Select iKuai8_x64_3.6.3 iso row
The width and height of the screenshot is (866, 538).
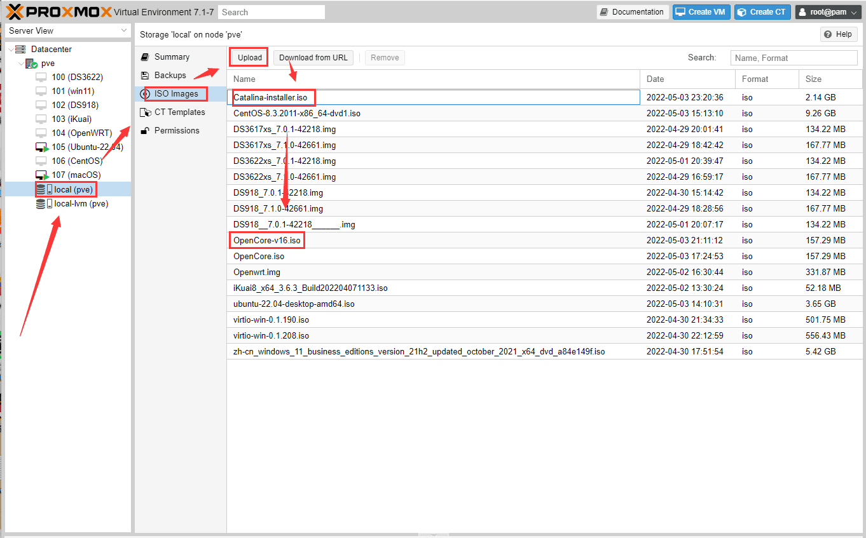tap(544, 288)
